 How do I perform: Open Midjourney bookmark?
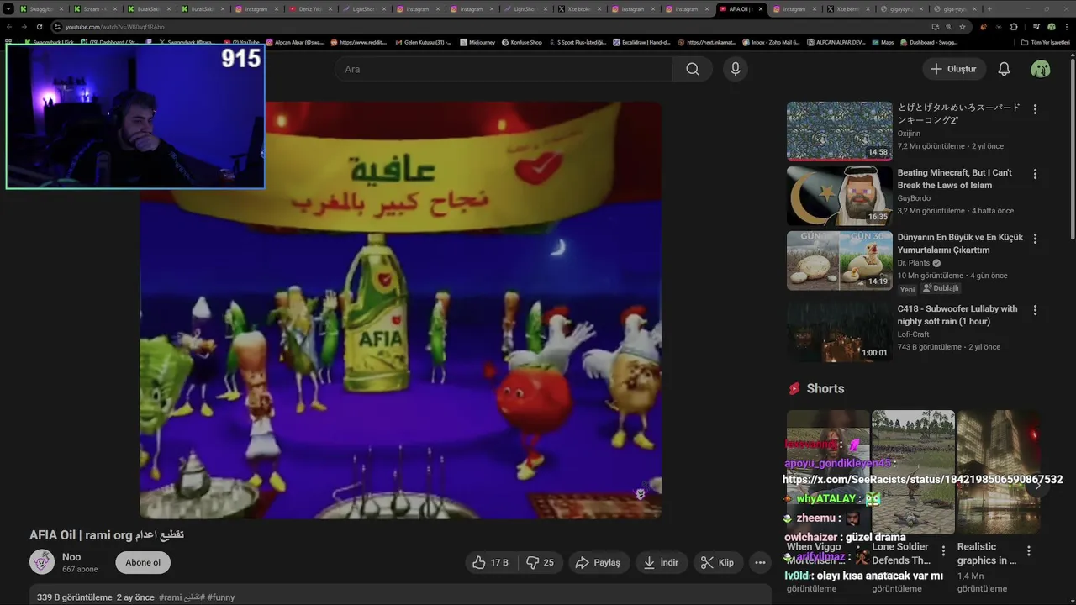(x=477, y=42)
